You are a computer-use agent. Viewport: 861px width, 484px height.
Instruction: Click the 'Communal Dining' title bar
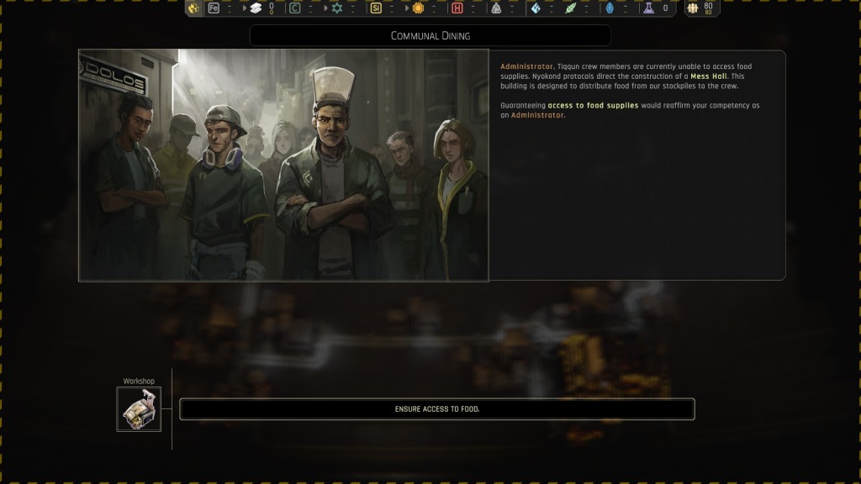(430, 35)
